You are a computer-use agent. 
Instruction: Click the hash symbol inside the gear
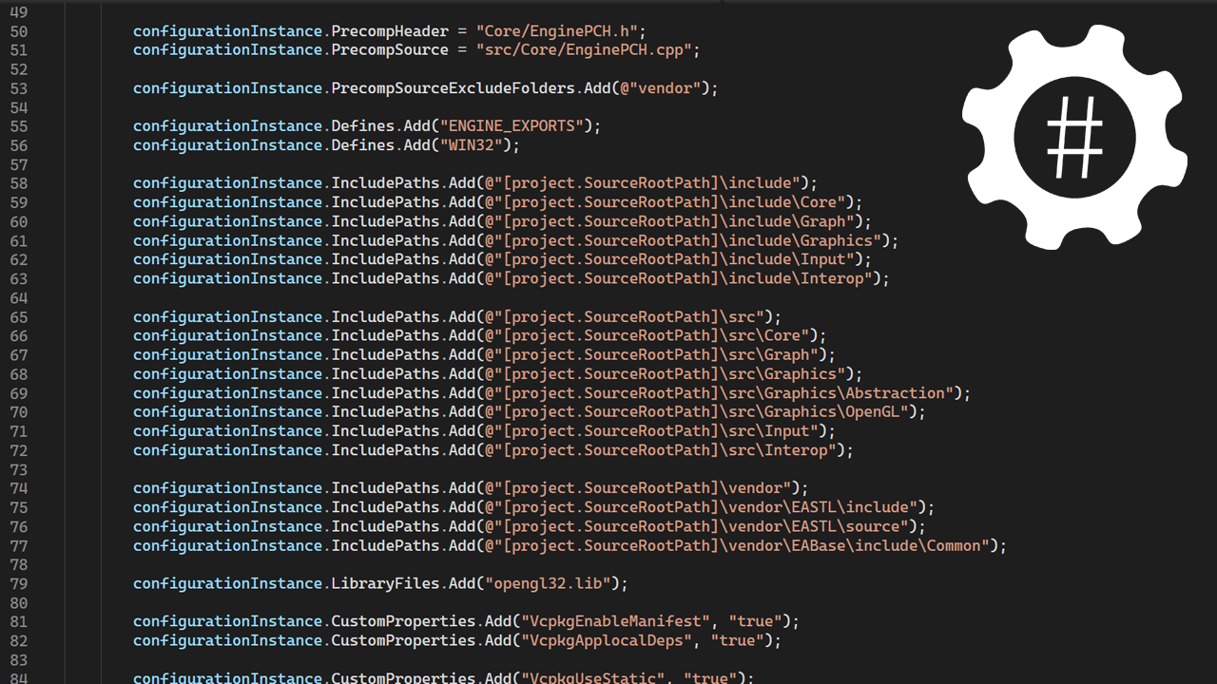pyautogui.click(x=1074, y=138)
